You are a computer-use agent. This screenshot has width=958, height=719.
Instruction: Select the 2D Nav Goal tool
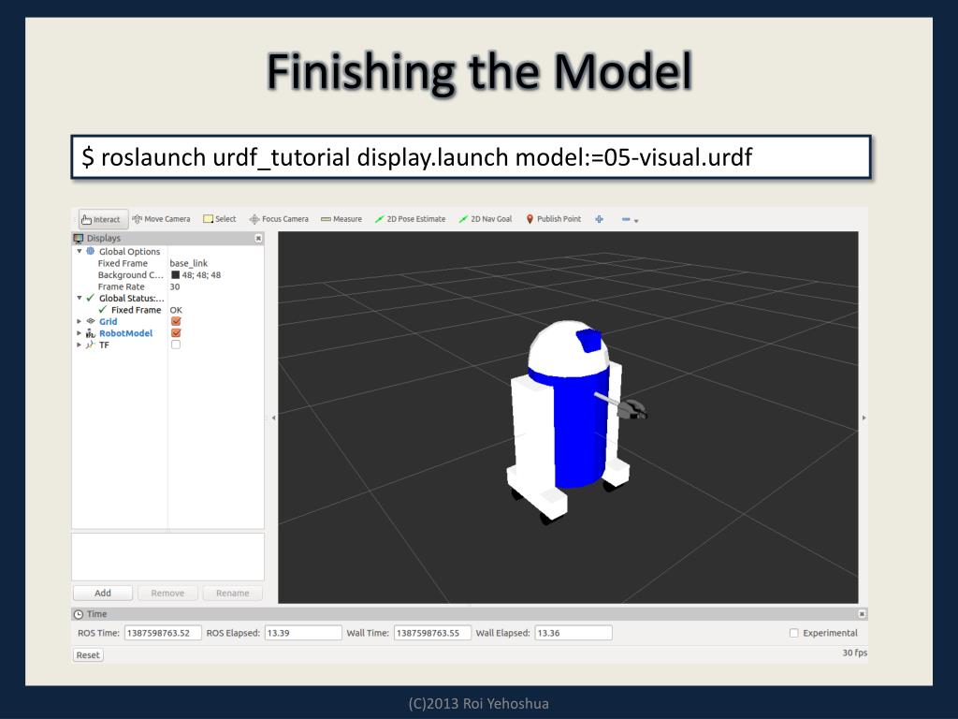486,219
